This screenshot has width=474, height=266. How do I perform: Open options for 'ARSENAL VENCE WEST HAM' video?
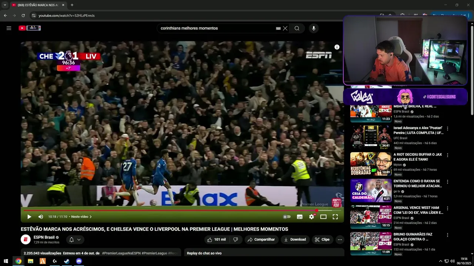(447, 209)
